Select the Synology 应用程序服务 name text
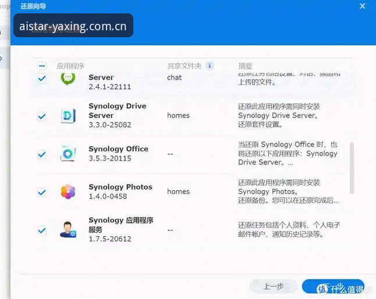The width and height of the screenshot is (376, 299). [x=121, y=225]
